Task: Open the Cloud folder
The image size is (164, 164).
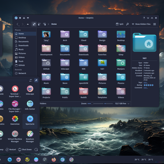Action: 84,36
